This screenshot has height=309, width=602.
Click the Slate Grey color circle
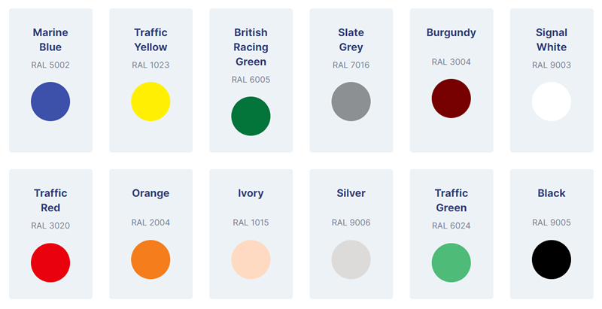click(351, 101)
